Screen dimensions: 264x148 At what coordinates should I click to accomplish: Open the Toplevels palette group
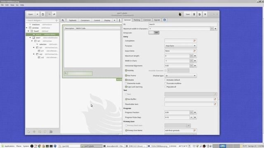coord(73,20)
